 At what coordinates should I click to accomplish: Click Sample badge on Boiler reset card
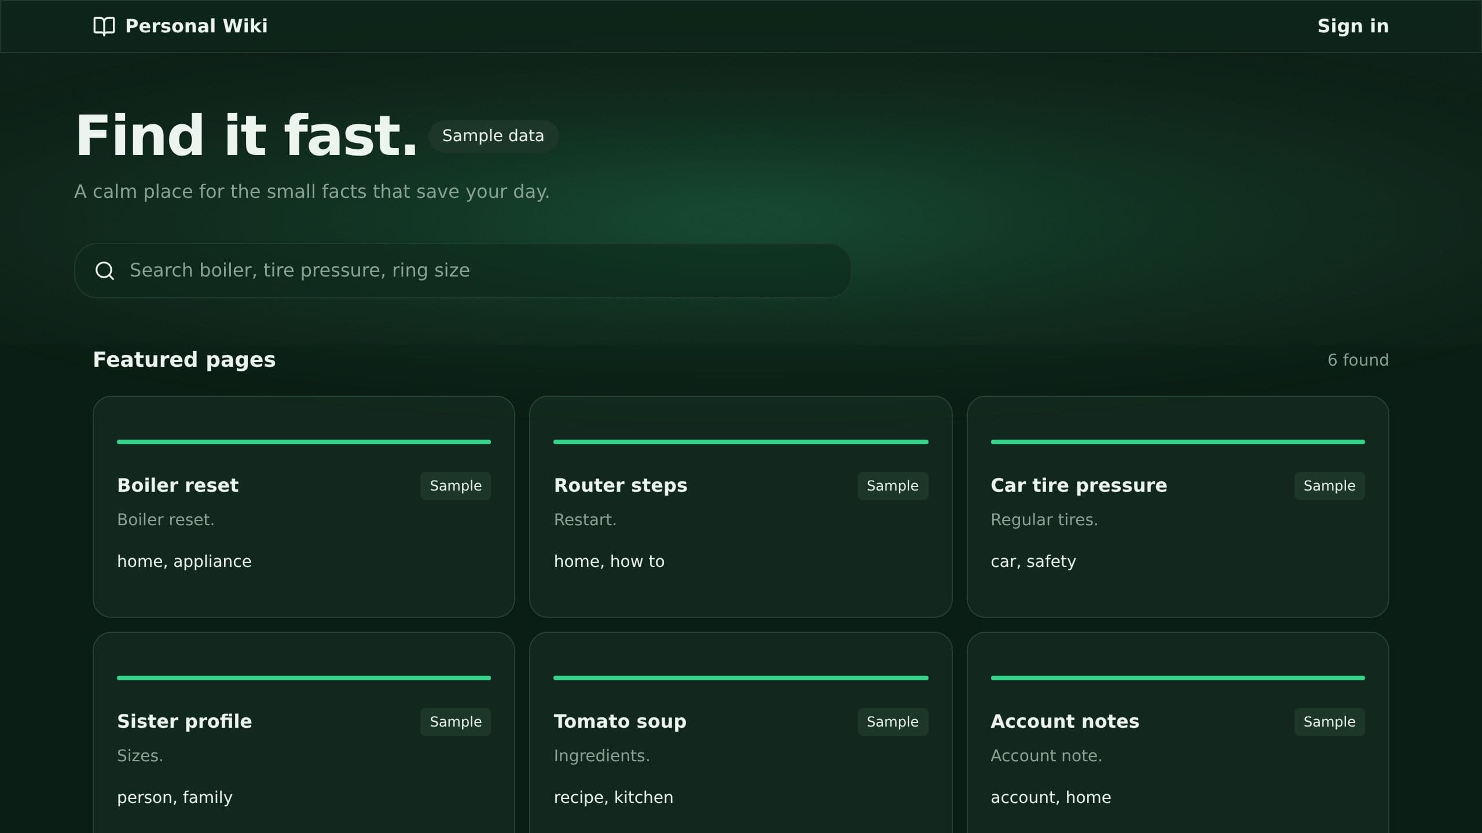pyautogui.click(x=456, y=486)
